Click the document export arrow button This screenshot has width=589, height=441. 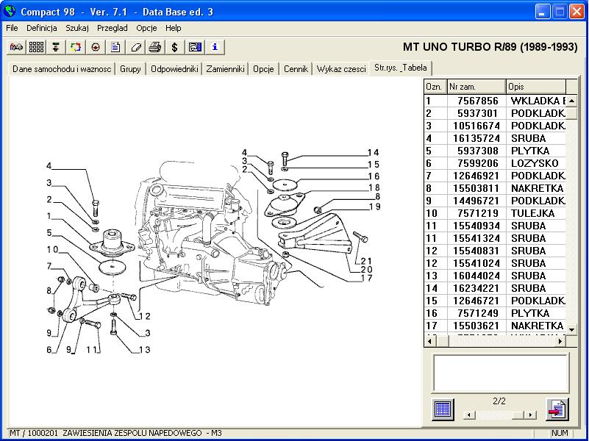coord(557,409)
